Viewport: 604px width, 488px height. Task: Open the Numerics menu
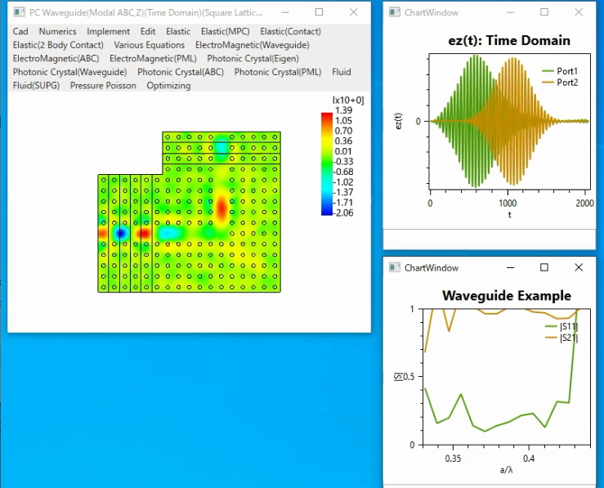pos(57,32)
